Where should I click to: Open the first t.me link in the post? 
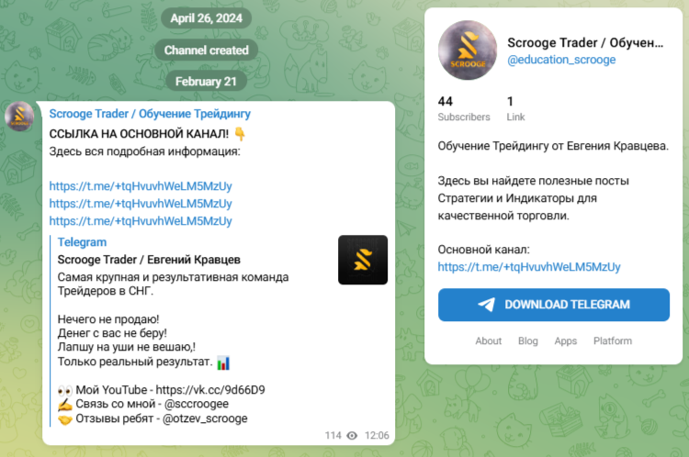pos(141,186)
